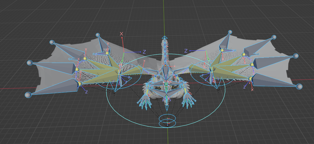Click the bottom-right wing tip sphere control
314x144 pixels.
299,86
